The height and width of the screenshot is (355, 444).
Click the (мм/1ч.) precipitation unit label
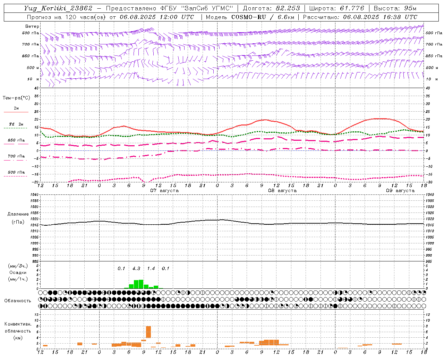coord(18,279)
